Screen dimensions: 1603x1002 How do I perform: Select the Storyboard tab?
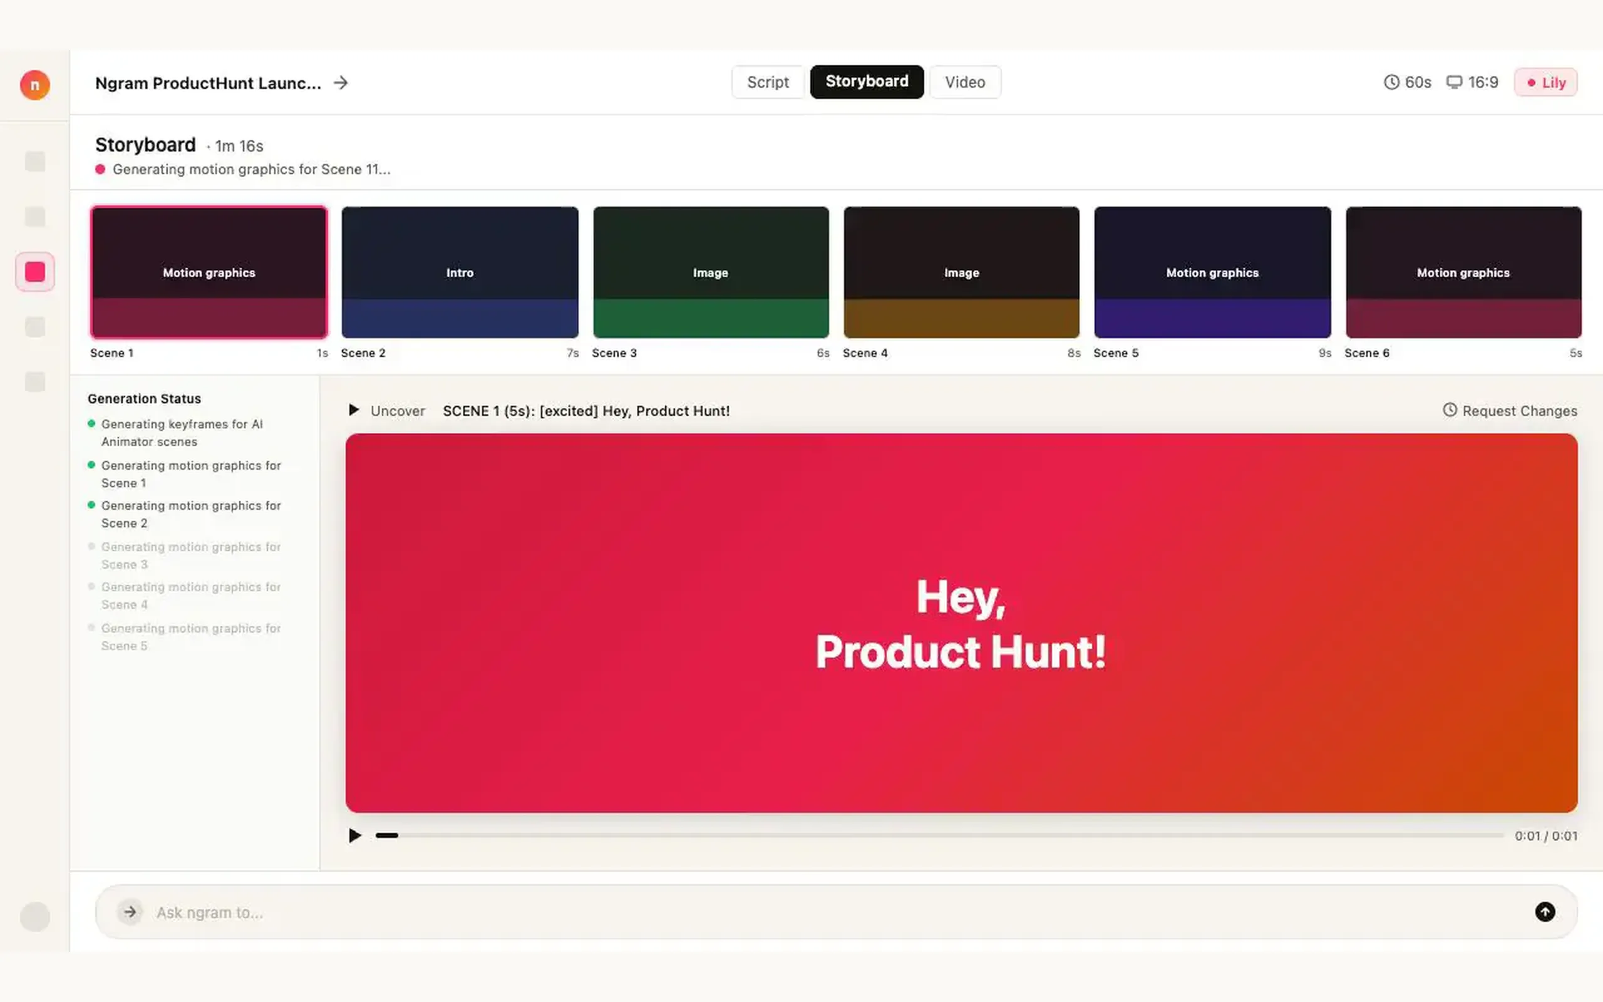coord(867,81)
